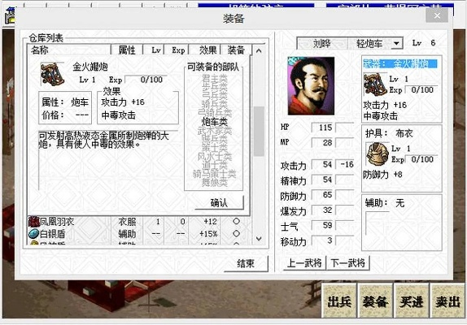The width and height of the screenshot is (467, 325).
Task: Select the 辅助: 无 slot label
Action: 385,203
